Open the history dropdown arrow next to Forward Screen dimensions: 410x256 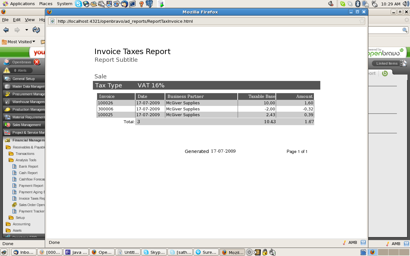(27, 30)
